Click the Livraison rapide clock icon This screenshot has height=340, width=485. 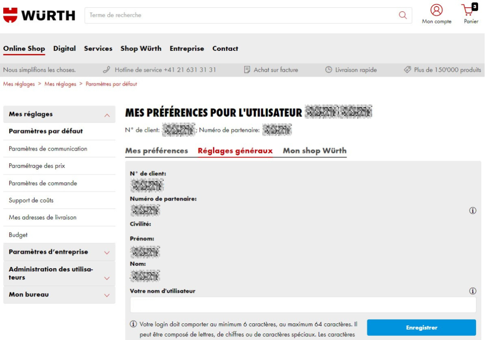(329, 70)
